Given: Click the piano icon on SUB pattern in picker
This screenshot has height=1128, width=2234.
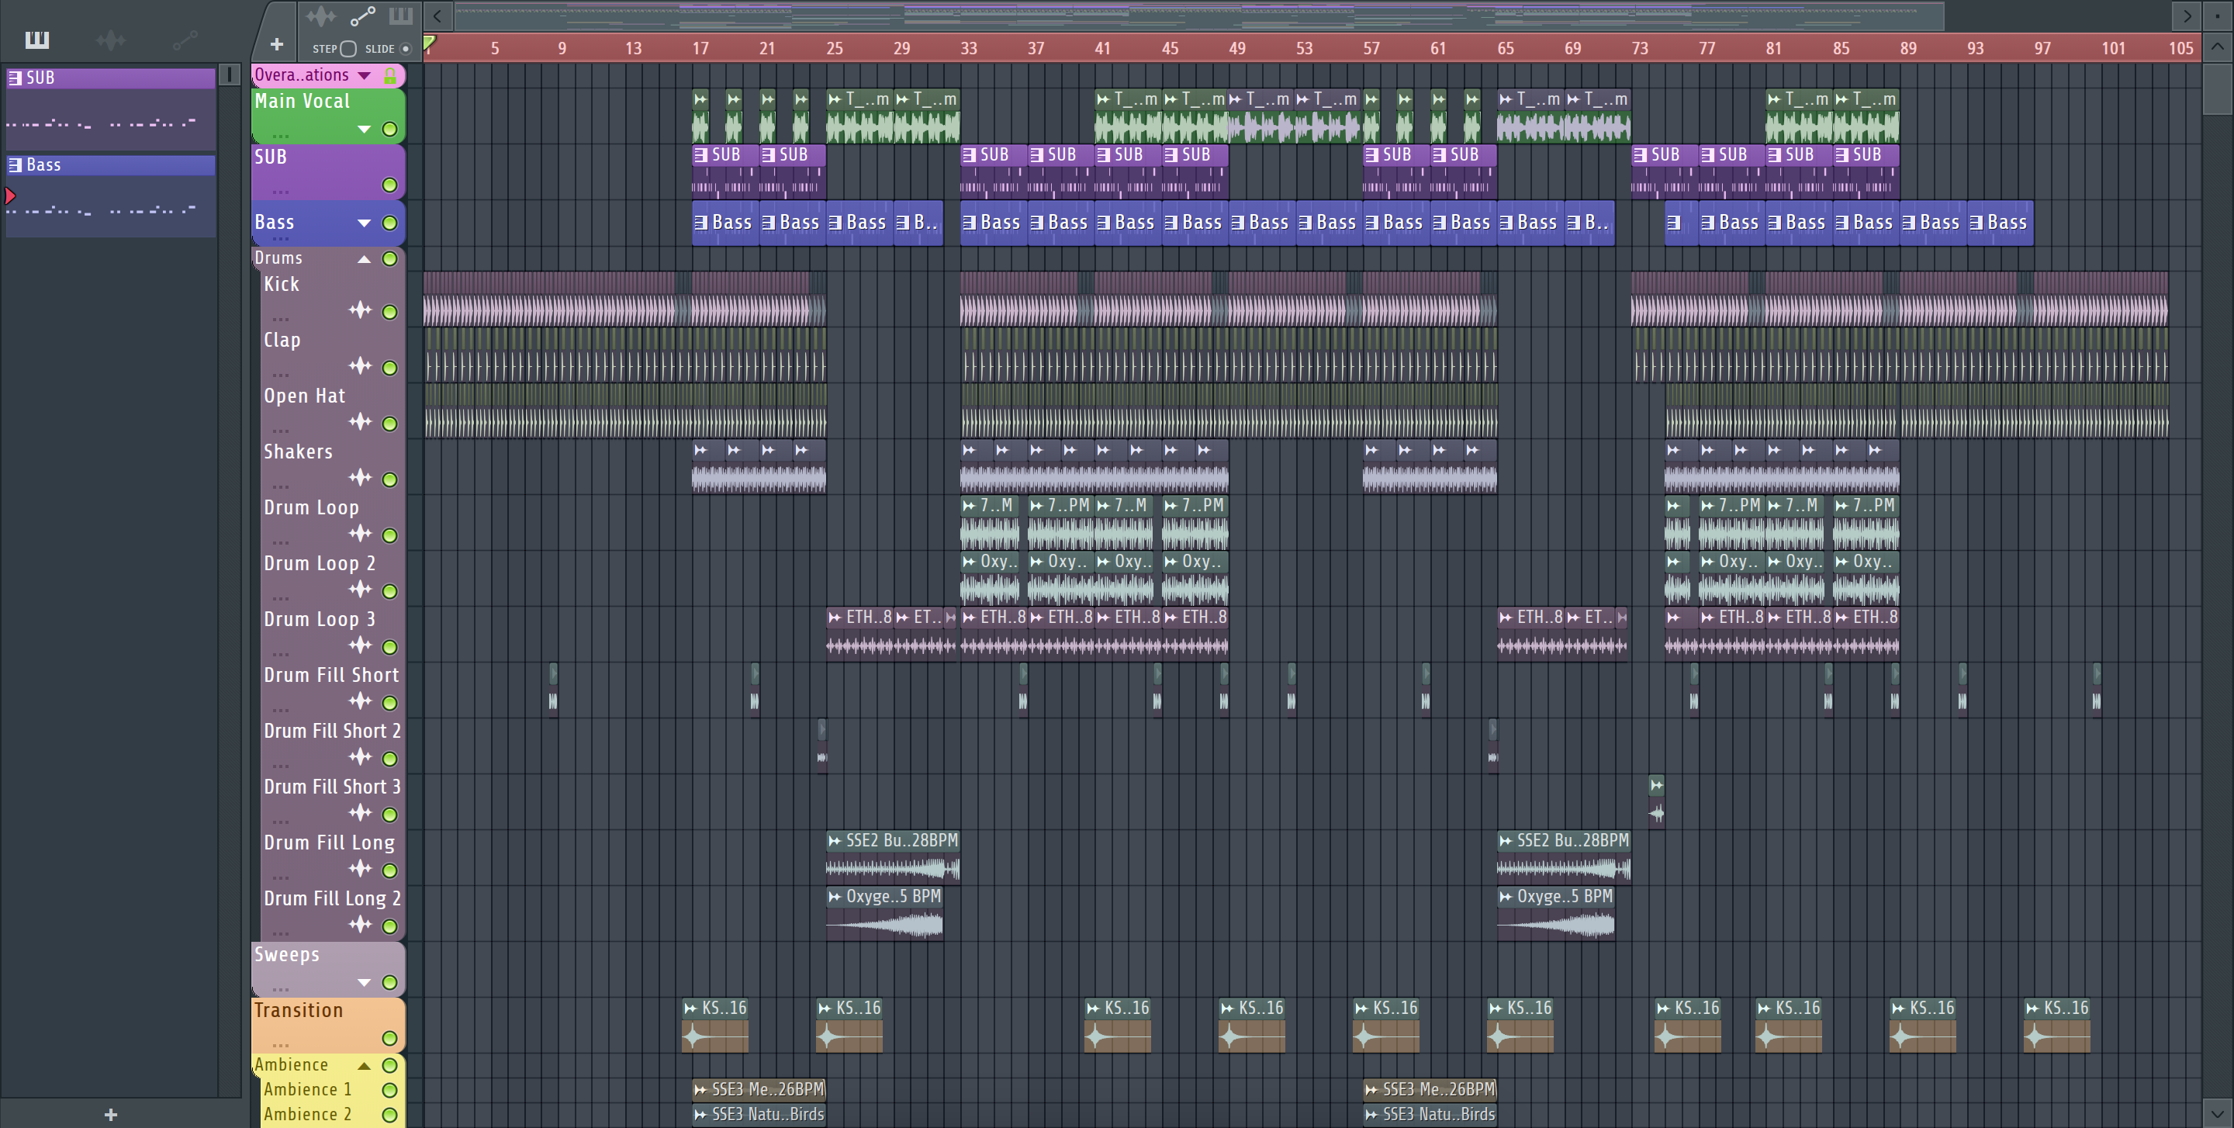Looking at the screenshot, I should (x=15, y=78).
